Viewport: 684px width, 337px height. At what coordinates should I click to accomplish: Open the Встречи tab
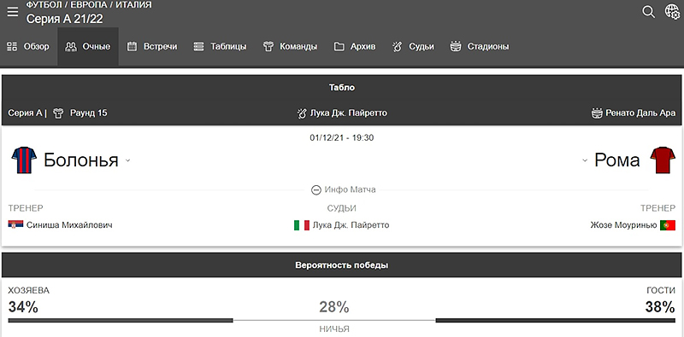tap(152, 47)
